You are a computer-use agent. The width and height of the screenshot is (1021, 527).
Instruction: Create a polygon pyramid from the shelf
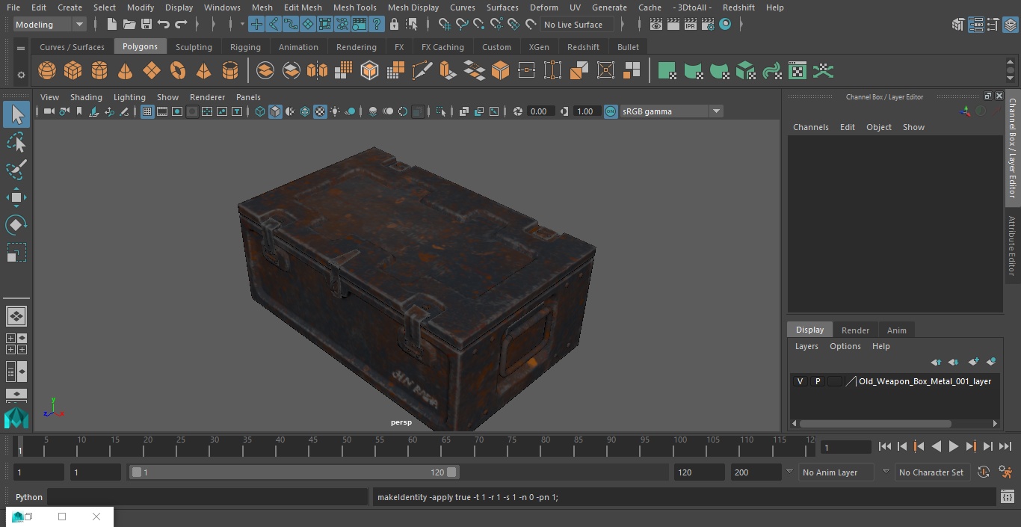[x=203, y=71]
